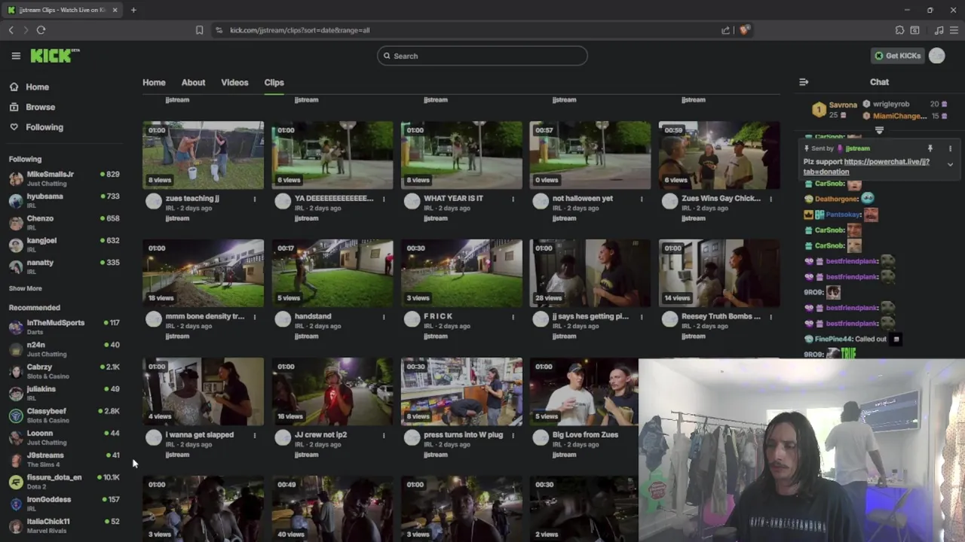
Task: Open options menu for 'zues teaching jj' clip
Action: pyautogui.click(x=255, y=199)
